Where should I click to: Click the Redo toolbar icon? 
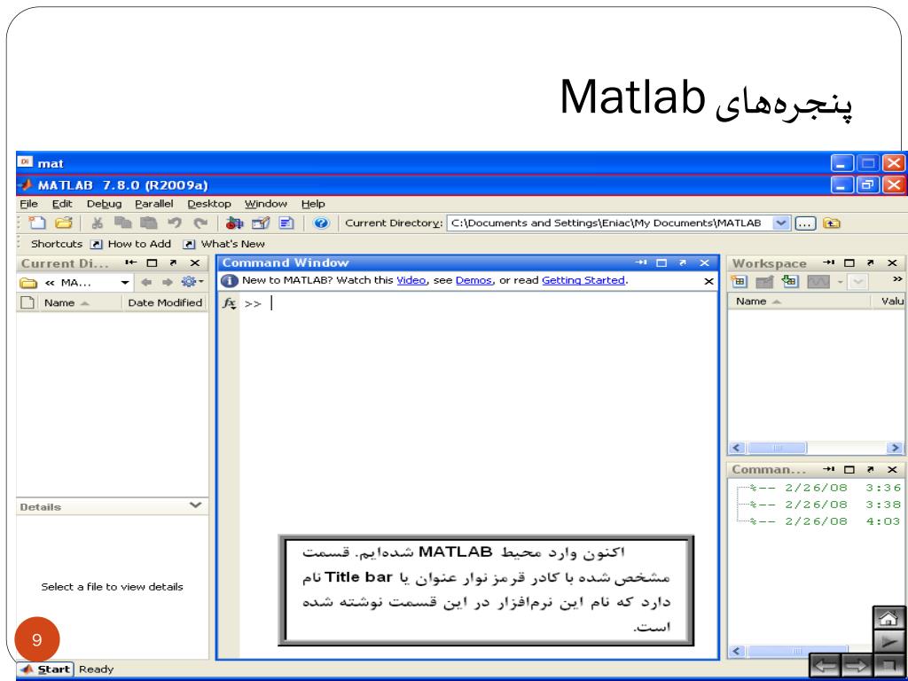pos(200,223)
